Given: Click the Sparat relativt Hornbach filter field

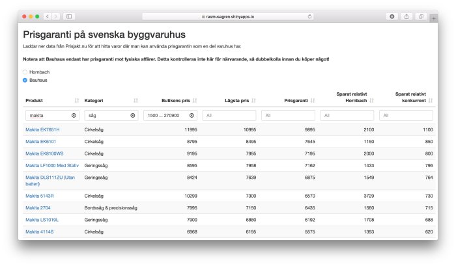Looking at the screenshot, I should coord(347,116).
